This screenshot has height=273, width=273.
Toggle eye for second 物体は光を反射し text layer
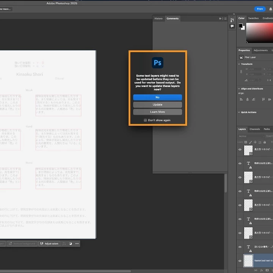[x=240, y=191]
